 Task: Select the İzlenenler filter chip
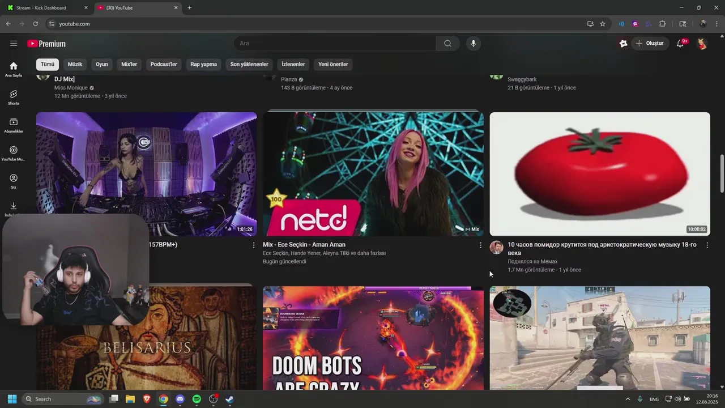pyautogui.click(x=293, y=64)
